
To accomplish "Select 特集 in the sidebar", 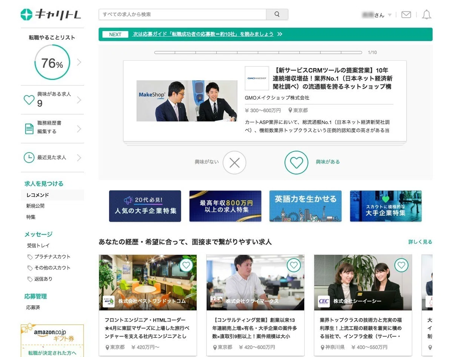I will [31, 218].
